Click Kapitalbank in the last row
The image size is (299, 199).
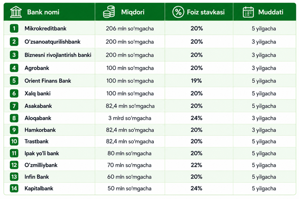[39, 188]
